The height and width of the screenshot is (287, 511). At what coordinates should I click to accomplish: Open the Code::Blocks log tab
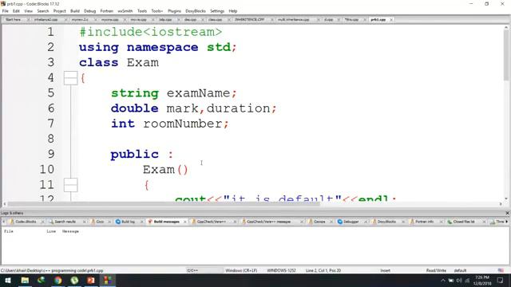[26, 222]
